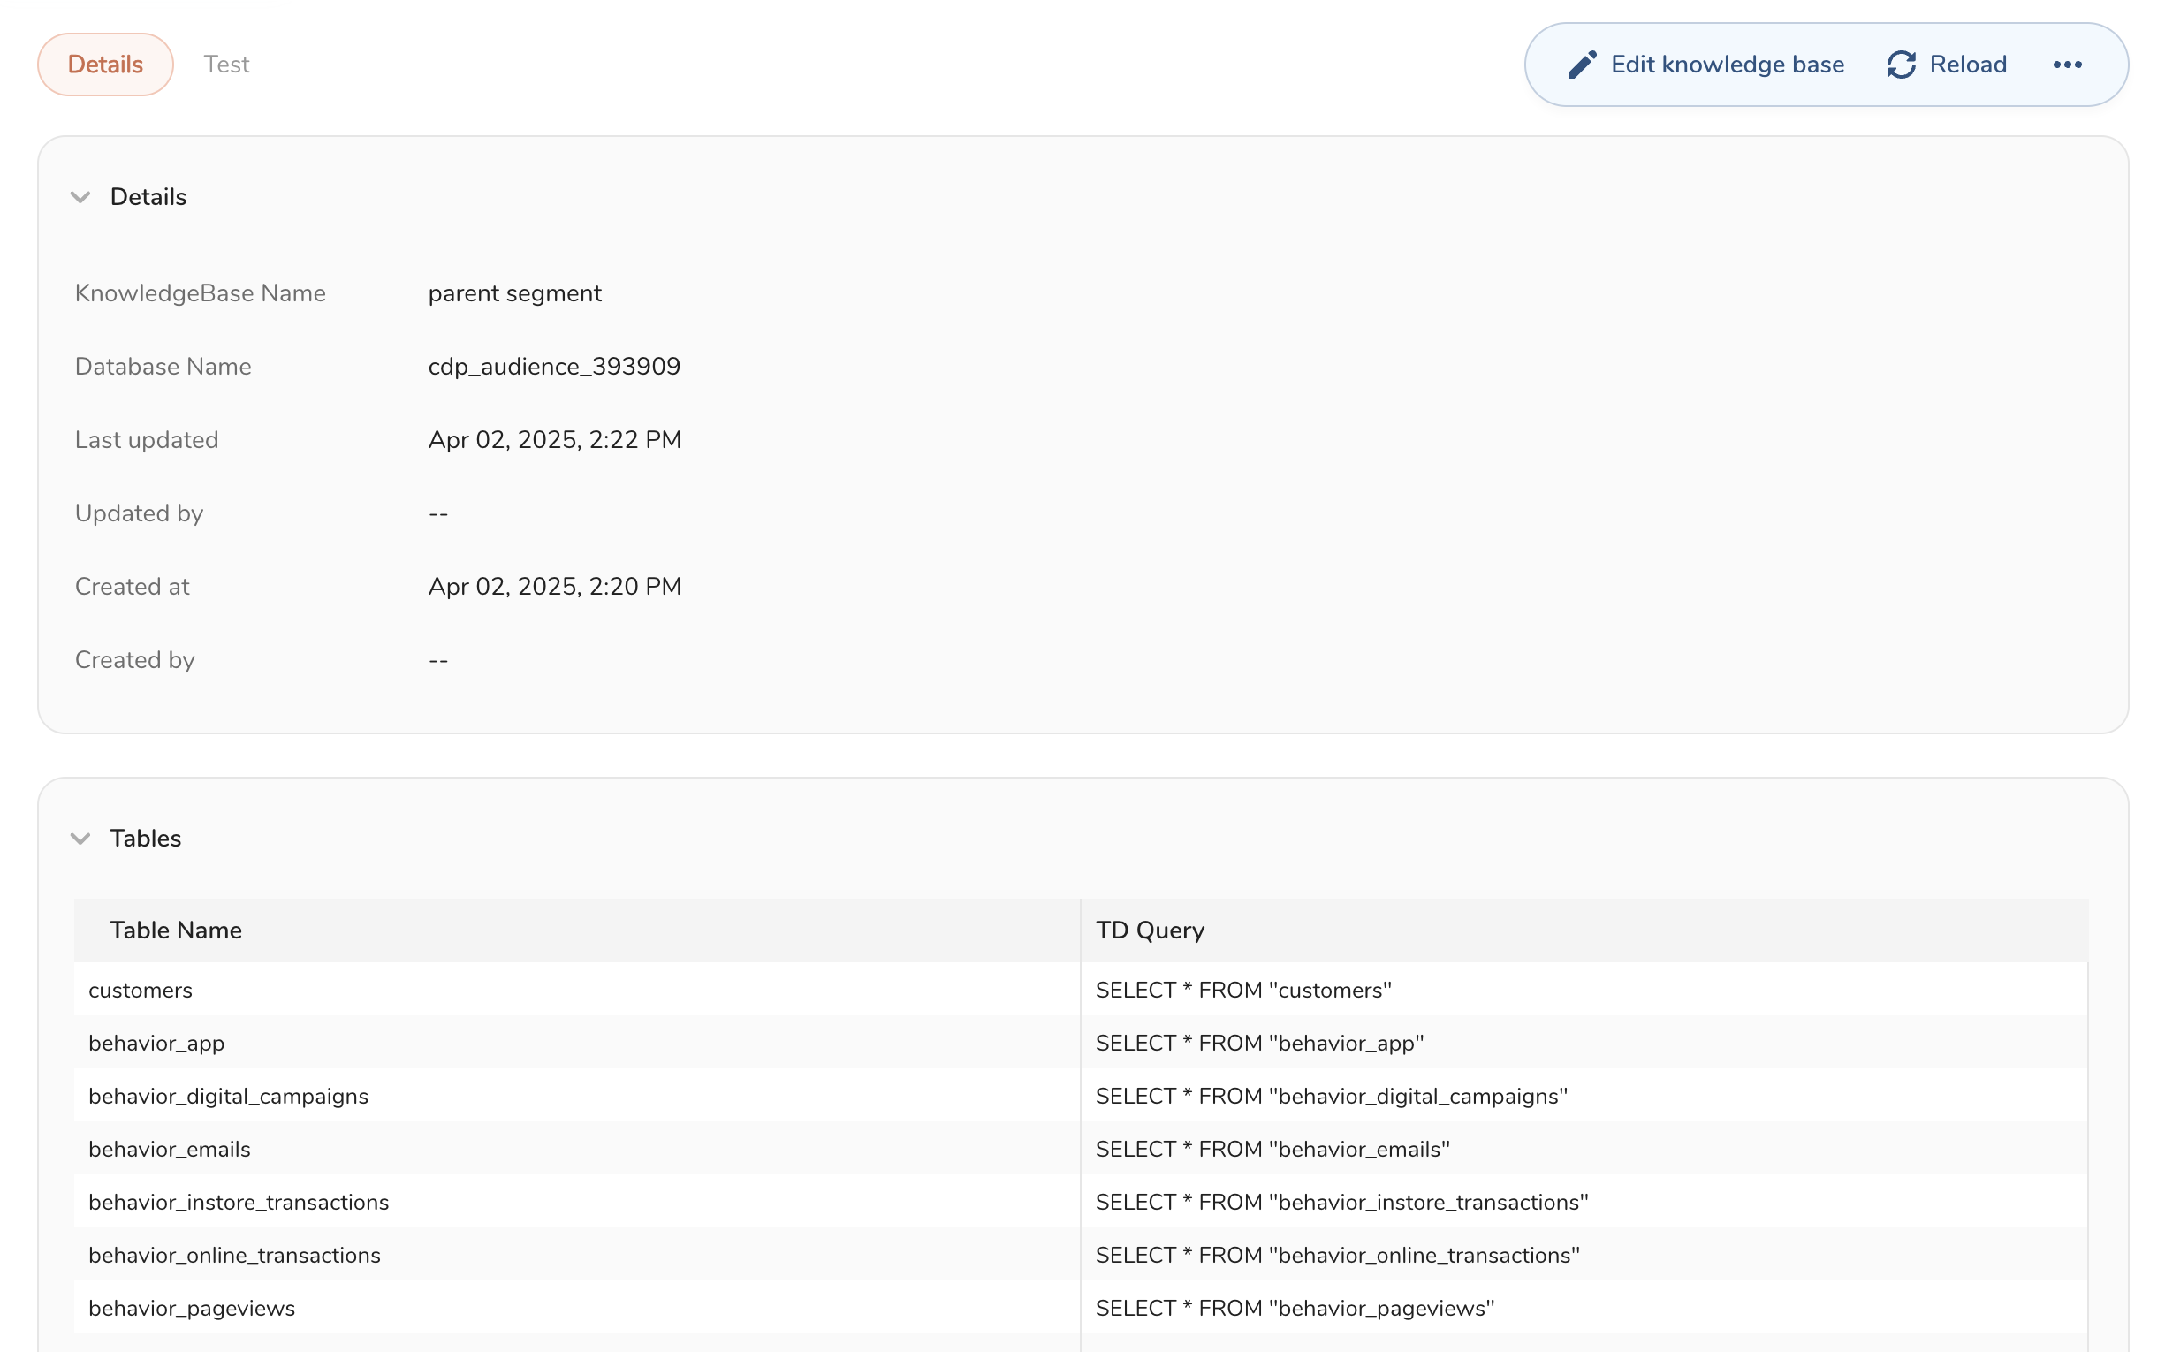Click the Table Name column header
The width and height of the screenshot is (2165, 1352).
[176, 930]
